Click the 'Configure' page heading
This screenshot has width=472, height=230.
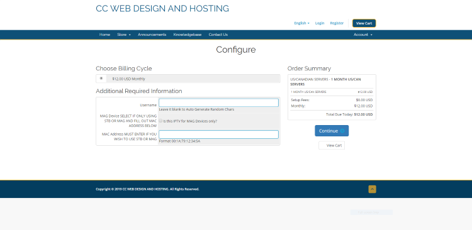(x=236, y=50)
